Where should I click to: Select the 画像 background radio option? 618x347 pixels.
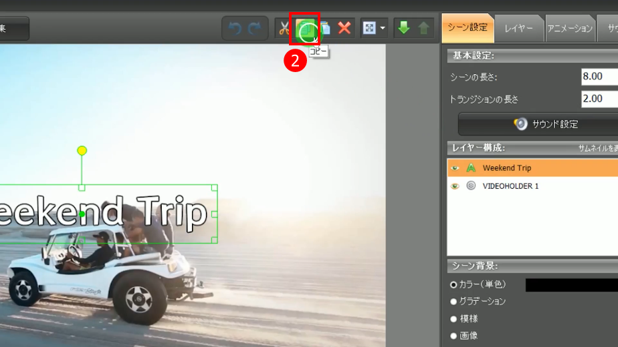[454, 336]
